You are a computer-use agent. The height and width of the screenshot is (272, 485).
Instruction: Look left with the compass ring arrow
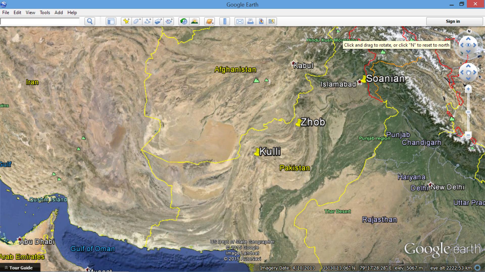pyautogui.click(x=462, y=45)
